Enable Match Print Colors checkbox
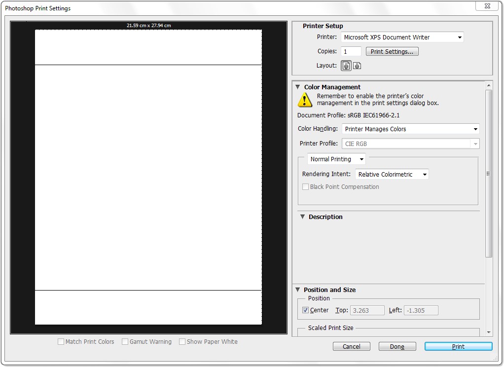504x367 pixels. pyautogui.click(x=61, y=341)
